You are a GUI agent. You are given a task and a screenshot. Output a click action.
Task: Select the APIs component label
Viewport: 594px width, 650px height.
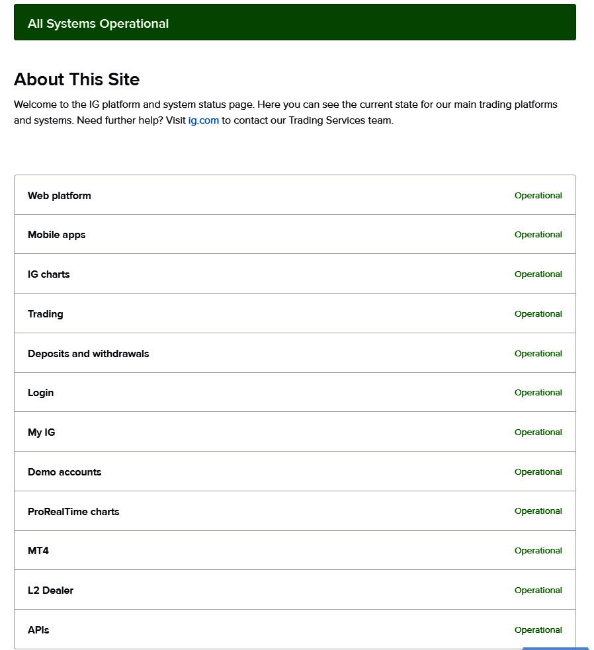(38, 630)
